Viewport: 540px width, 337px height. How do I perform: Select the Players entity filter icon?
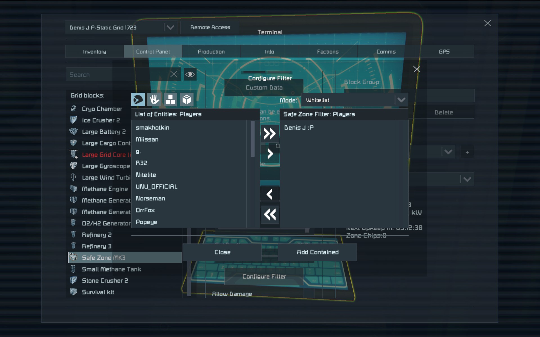click(138, 99)
